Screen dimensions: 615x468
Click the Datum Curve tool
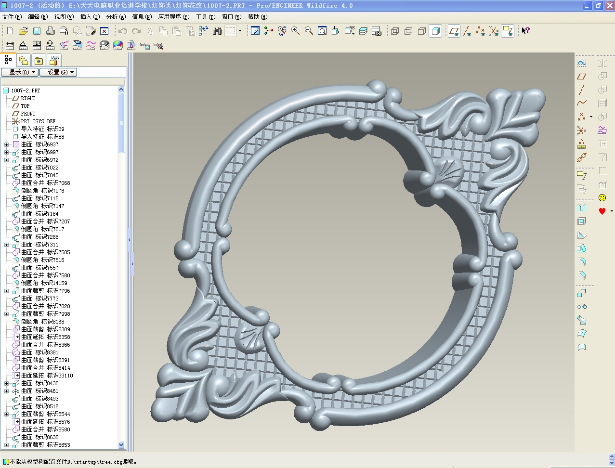pos(582,103)
